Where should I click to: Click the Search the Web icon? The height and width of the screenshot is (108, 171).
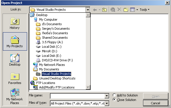click(113, 10)
